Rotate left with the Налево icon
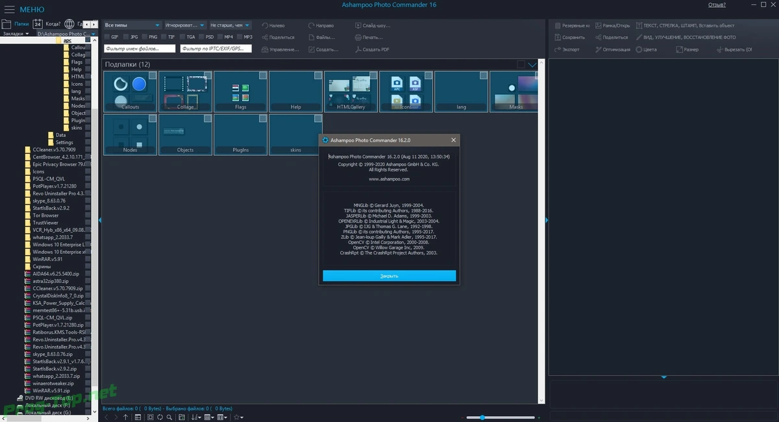Screen dimensions: 779x422 (266, 25)
